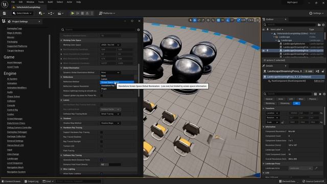Open the add content quick menu icon
Image resolution: width=327 pixels, height=184 pixels.
[41, 13]
